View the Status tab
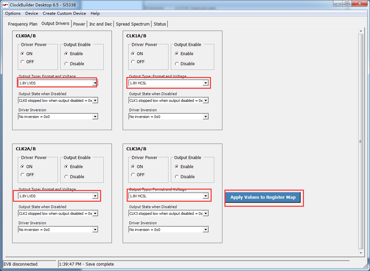 (x=160, y=24)
